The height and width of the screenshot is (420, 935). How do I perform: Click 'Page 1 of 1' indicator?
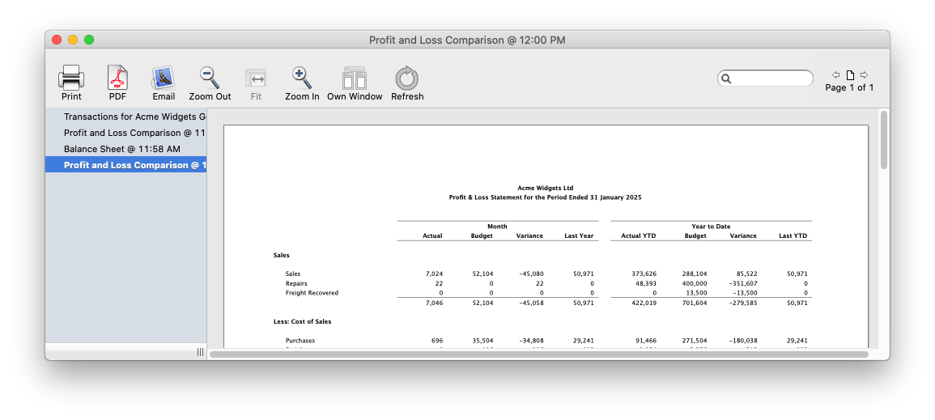849,87
